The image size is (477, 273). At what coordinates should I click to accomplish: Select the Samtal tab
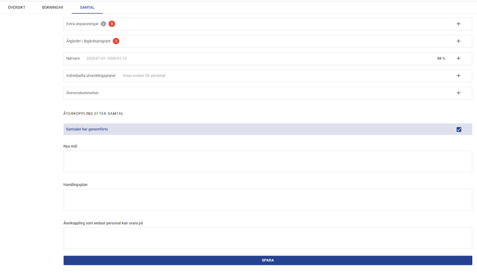(x=87, y=7)
